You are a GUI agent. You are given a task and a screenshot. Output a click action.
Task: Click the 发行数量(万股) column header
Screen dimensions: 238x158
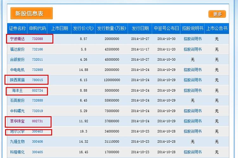[x=112, y=28]
